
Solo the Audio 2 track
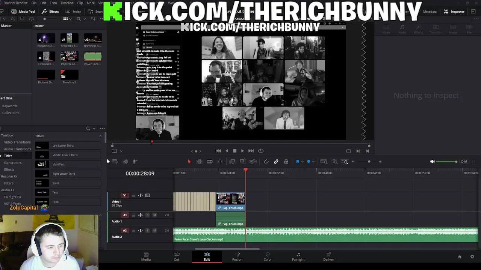[147, 230]
